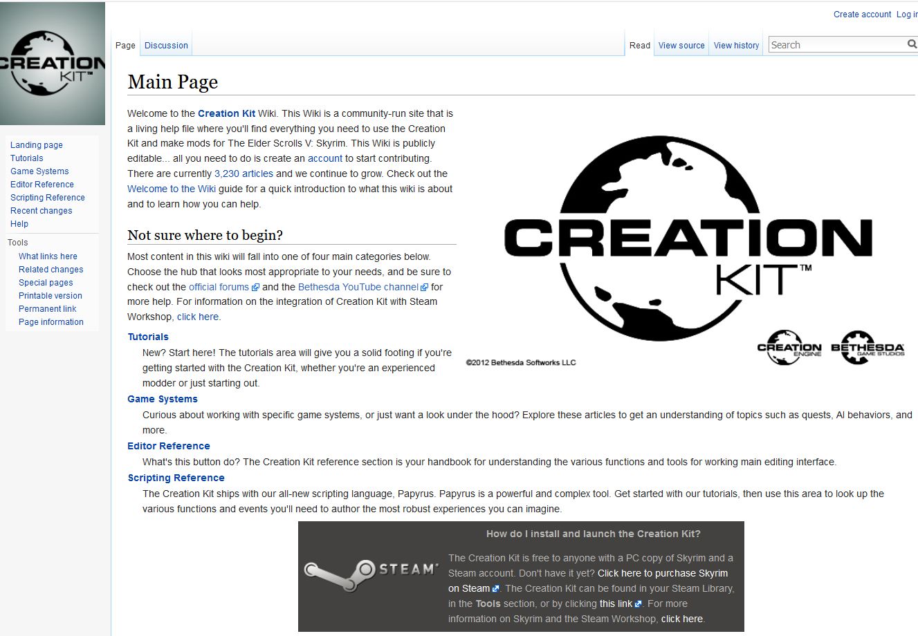The width and height of the screenshot is (918, 636).
Task: Open the official forums external link
Action: [223, 287]
